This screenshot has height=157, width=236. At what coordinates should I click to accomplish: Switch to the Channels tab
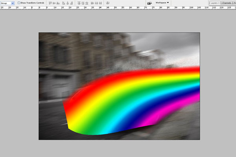coord(227,3)
